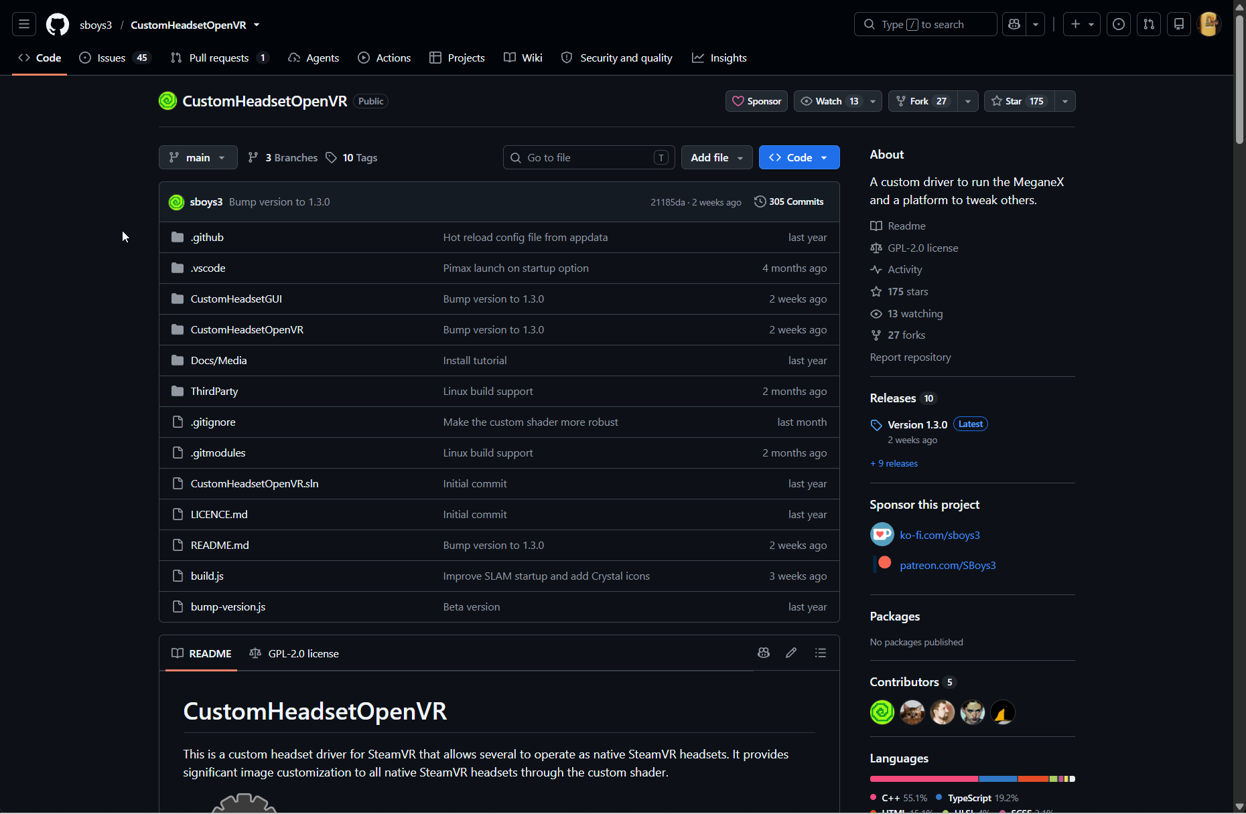Open patreon.com/SBoys3 link
The image size is (1246, 814).
pos(948,566)
